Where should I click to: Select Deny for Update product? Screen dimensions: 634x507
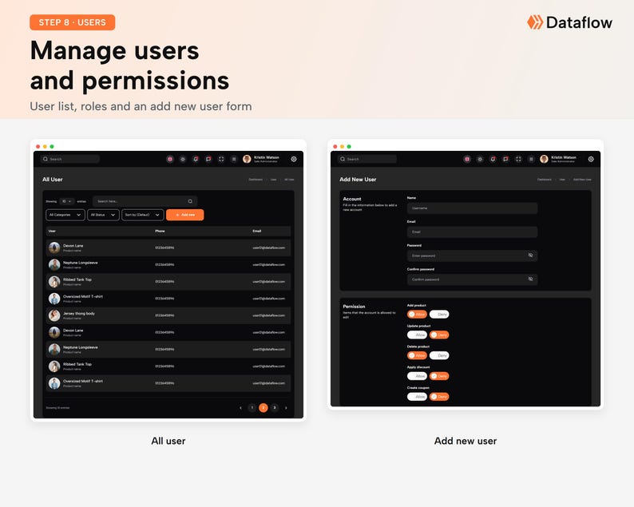pyautogui.click(x=439, y=335)
